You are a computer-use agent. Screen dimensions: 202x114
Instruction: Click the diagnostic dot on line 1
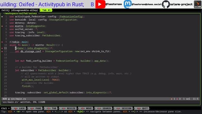point(2,16)
